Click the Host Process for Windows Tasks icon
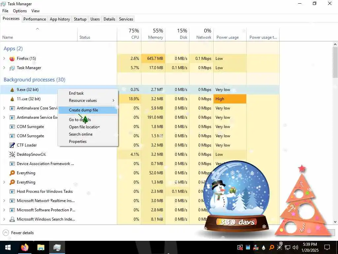The height and width of the screenshot is (254, 338). [x=12, y=191]
